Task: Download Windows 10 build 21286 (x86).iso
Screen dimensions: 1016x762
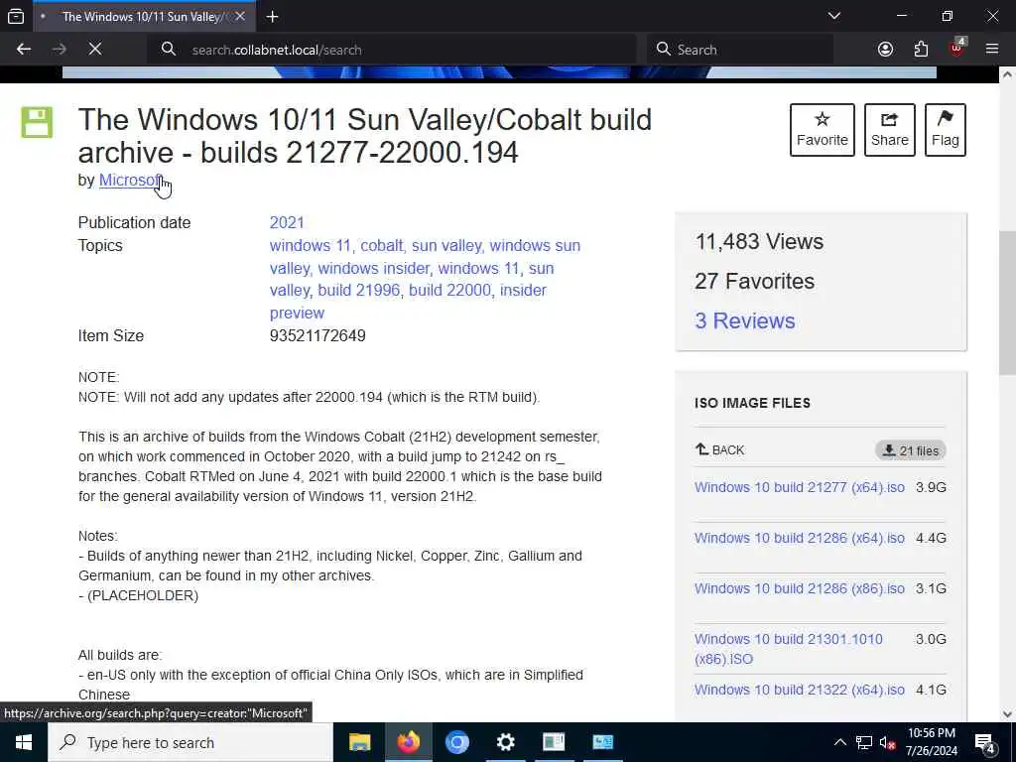Action: tap(800, 588)
